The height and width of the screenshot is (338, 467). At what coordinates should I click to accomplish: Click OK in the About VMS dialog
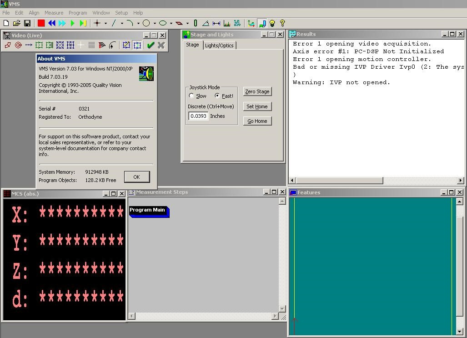[x=136, y=177]
